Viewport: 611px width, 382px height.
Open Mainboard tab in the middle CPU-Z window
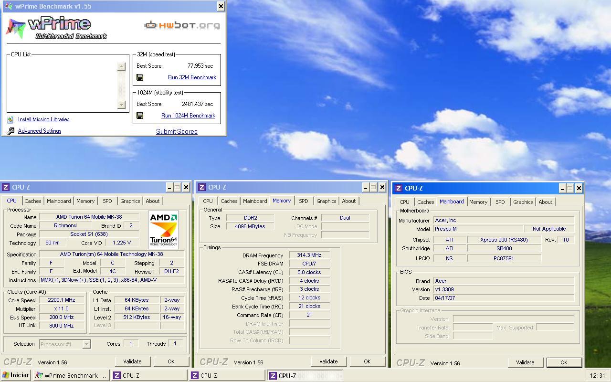255,201
